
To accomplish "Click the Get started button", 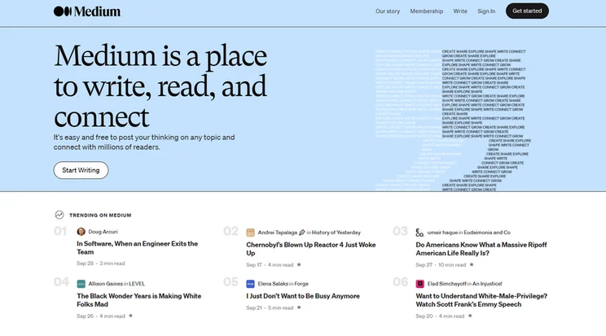I will coord(527,11).
